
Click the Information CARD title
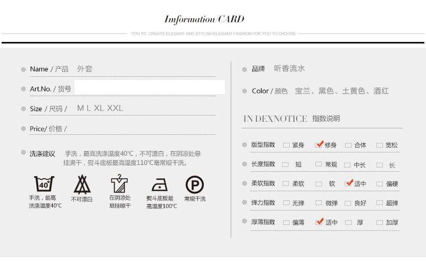pyautogui.click(x=204, y=19)
